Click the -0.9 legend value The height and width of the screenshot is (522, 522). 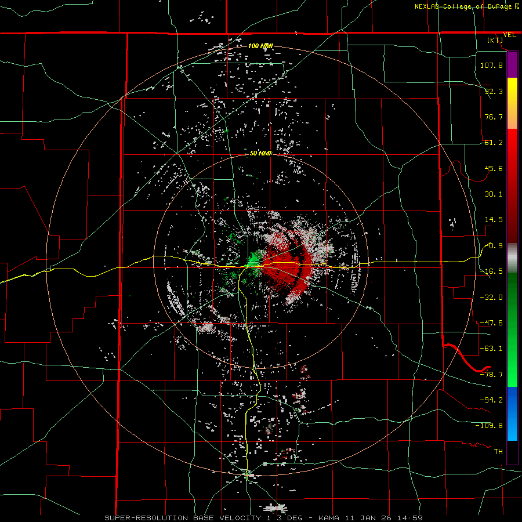[x=494, y=246]
